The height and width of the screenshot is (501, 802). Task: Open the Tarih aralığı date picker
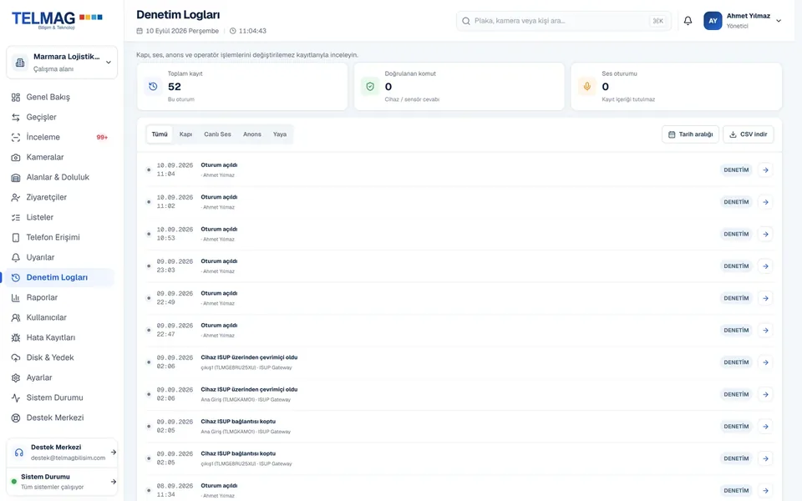[x=690, y=134]
